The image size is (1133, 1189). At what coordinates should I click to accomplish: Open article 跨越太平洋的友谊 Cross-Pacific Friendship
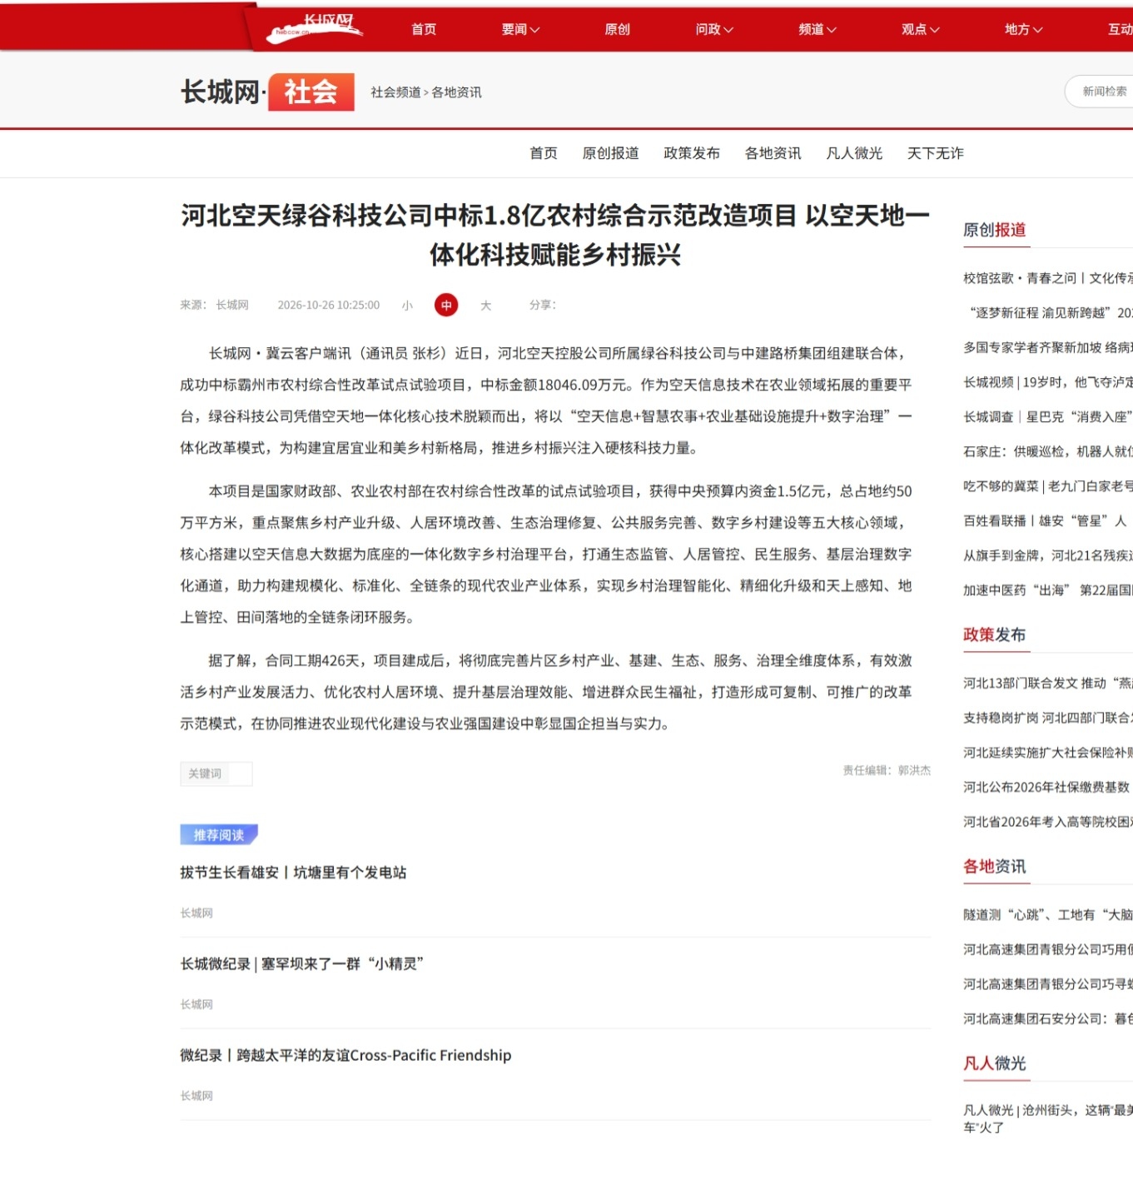tap(345, 1055)
